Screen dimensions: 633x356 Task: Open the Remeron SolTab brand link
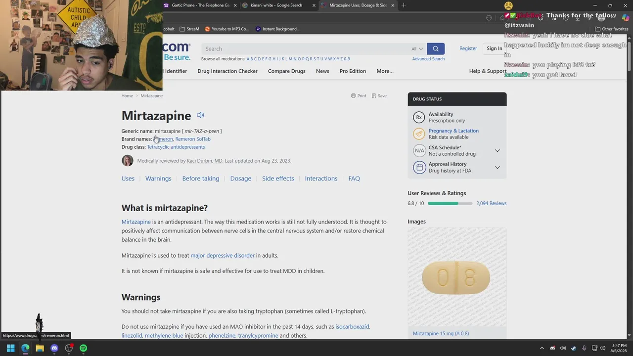click(x=193, y=139)
